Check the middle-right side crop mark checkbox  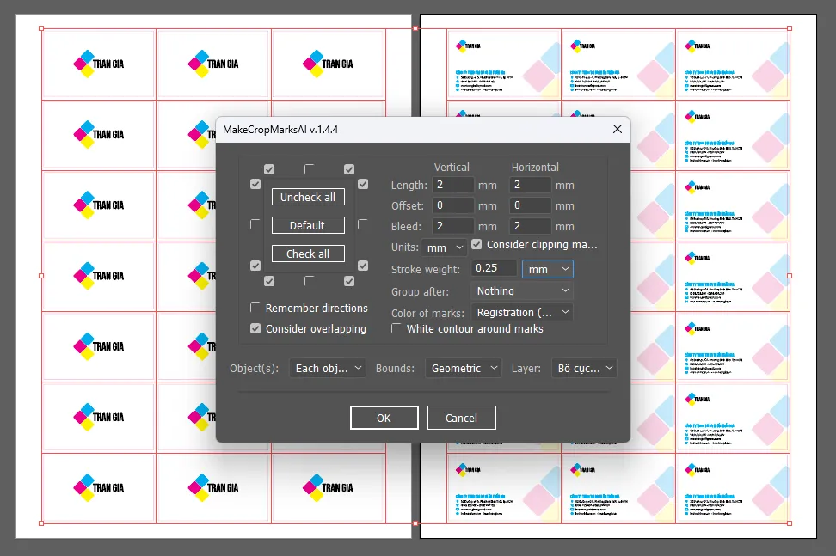pos(363,224)
